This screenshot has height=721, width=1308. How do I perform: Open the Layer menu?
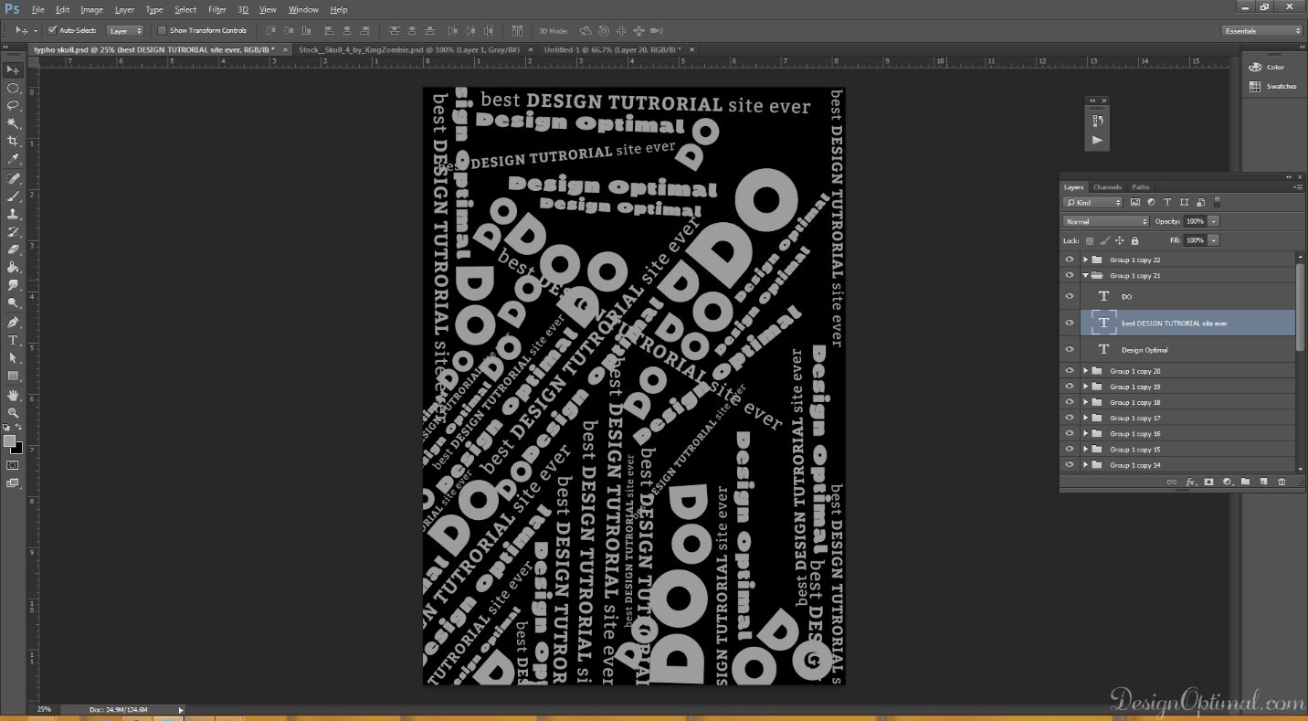pyautogui.click(x=124, y=9)
